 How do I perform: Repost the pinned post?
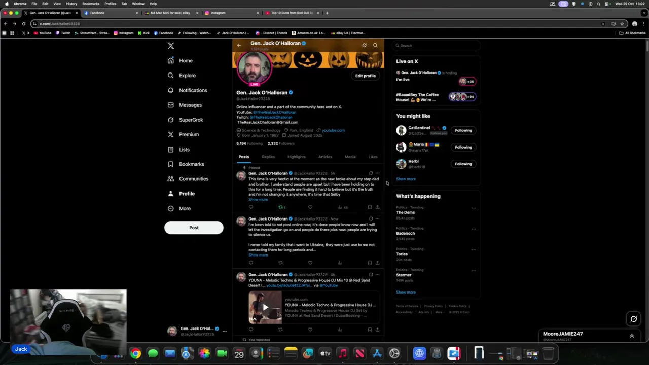[281, 207]
